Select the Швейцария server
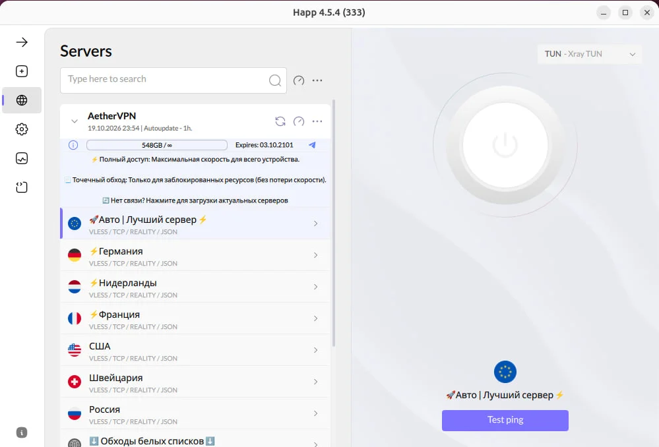The width and height of the screenshot is (659, 447). 195,382
